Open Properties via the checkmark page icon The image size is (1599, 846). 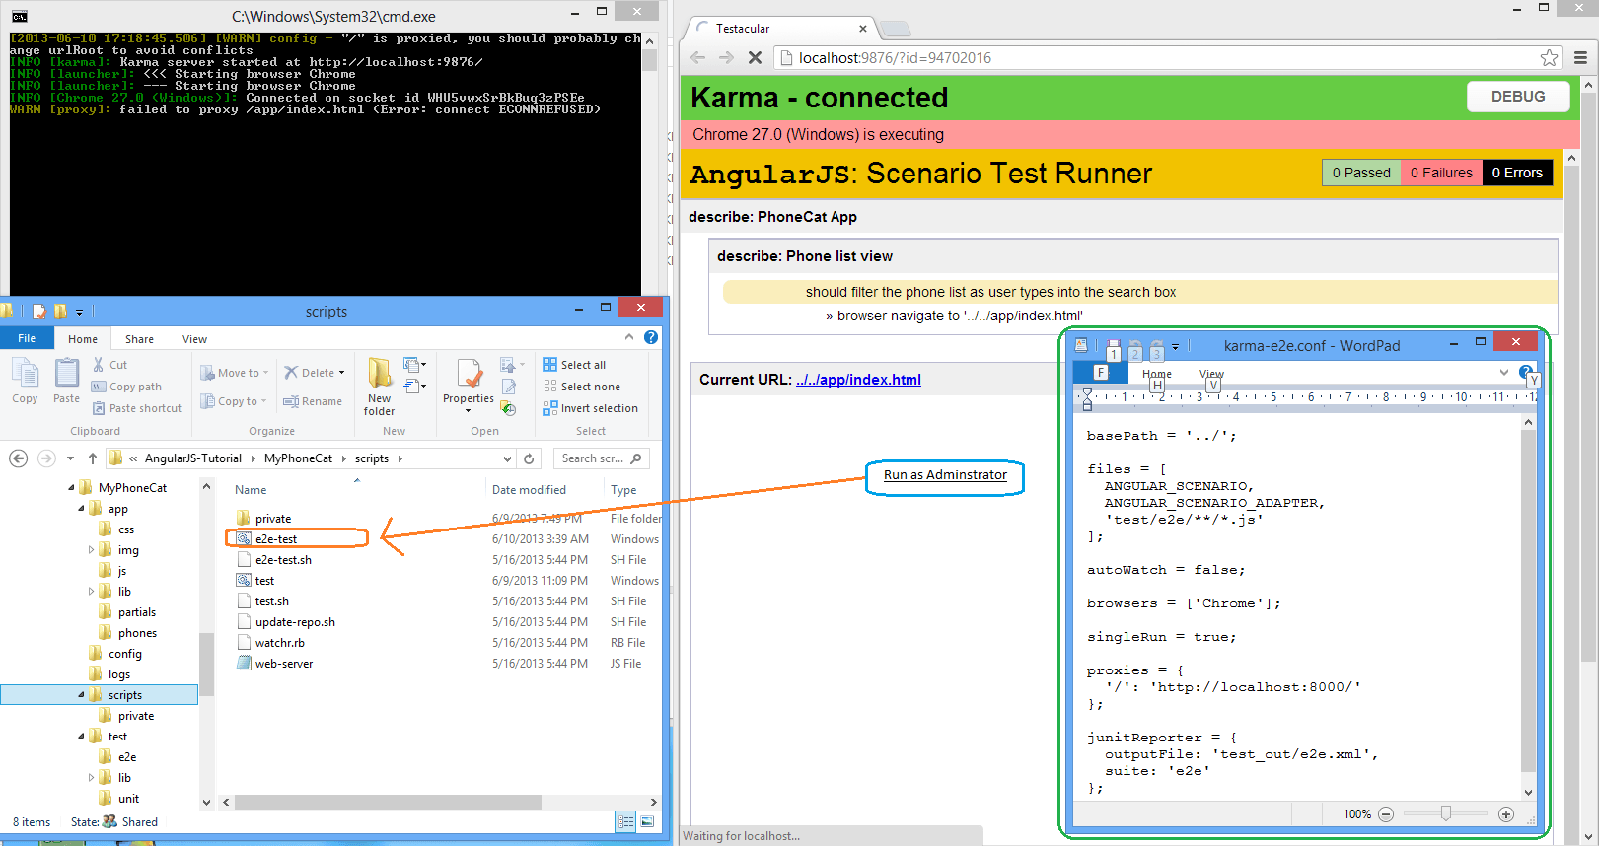pos(470,374)
